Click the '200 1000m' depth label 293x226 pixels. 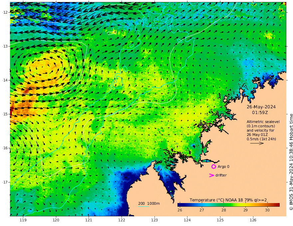click(x=149, y=203)
